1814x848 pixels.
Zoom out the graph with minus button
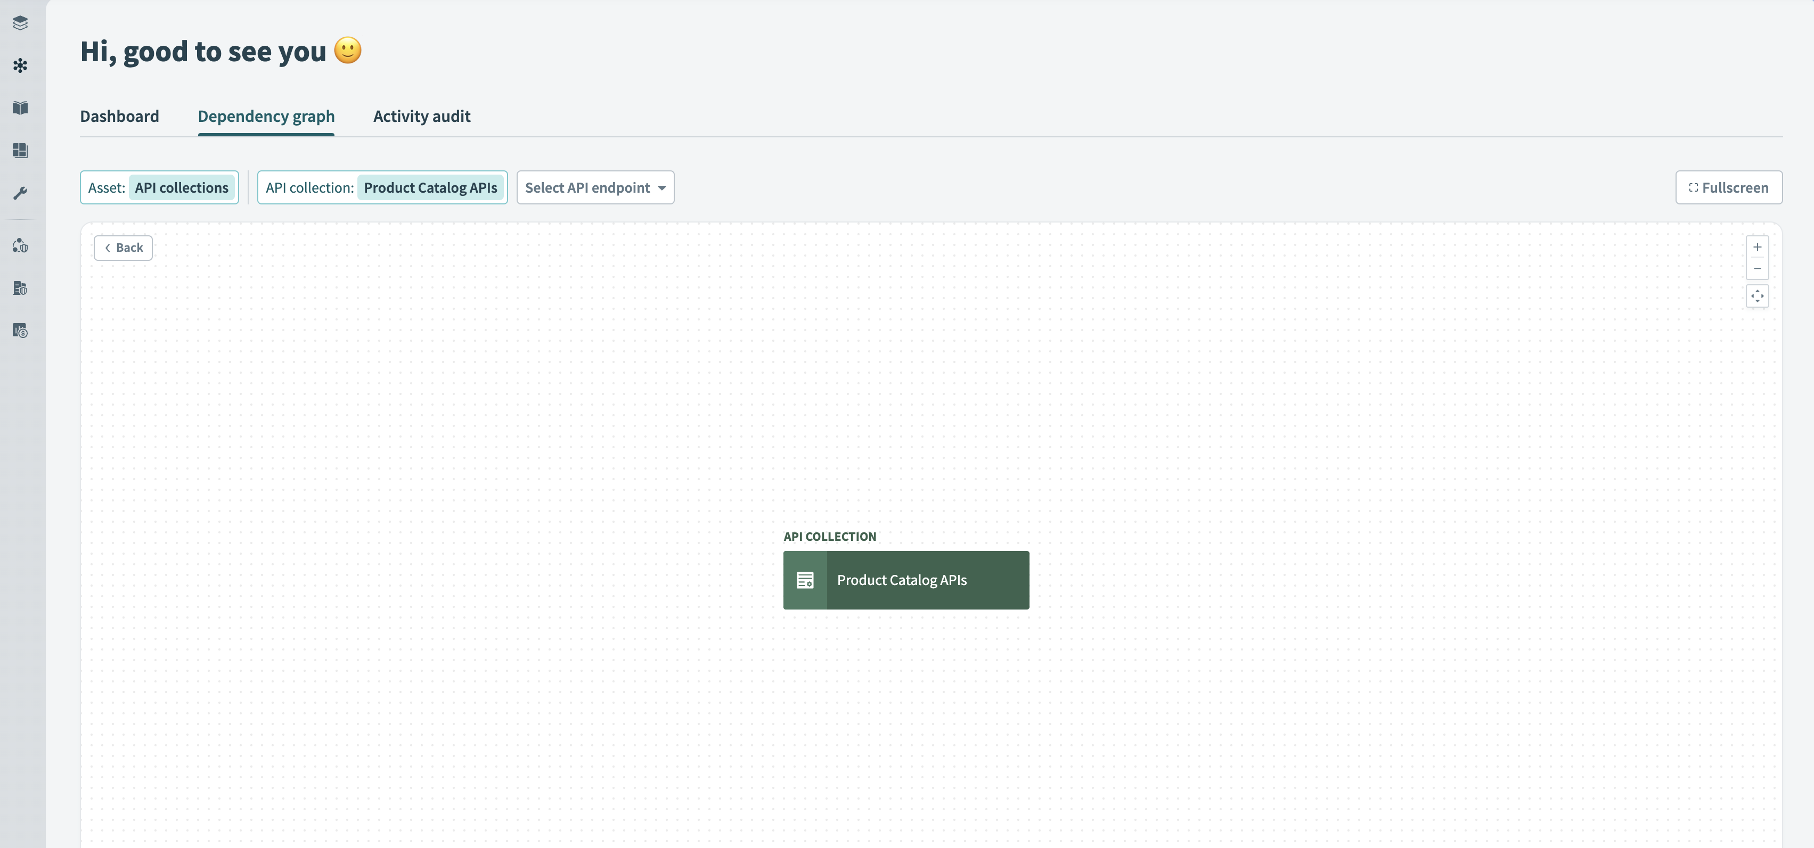click(1757, 268)
